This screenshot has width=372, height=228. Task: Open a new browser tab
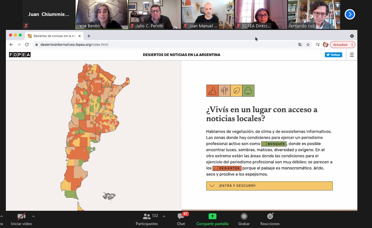tap(89, 36)
